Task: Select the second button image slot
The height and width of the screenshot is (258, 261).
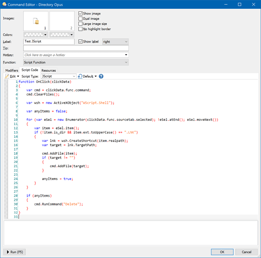Action: tap(62, 21)
